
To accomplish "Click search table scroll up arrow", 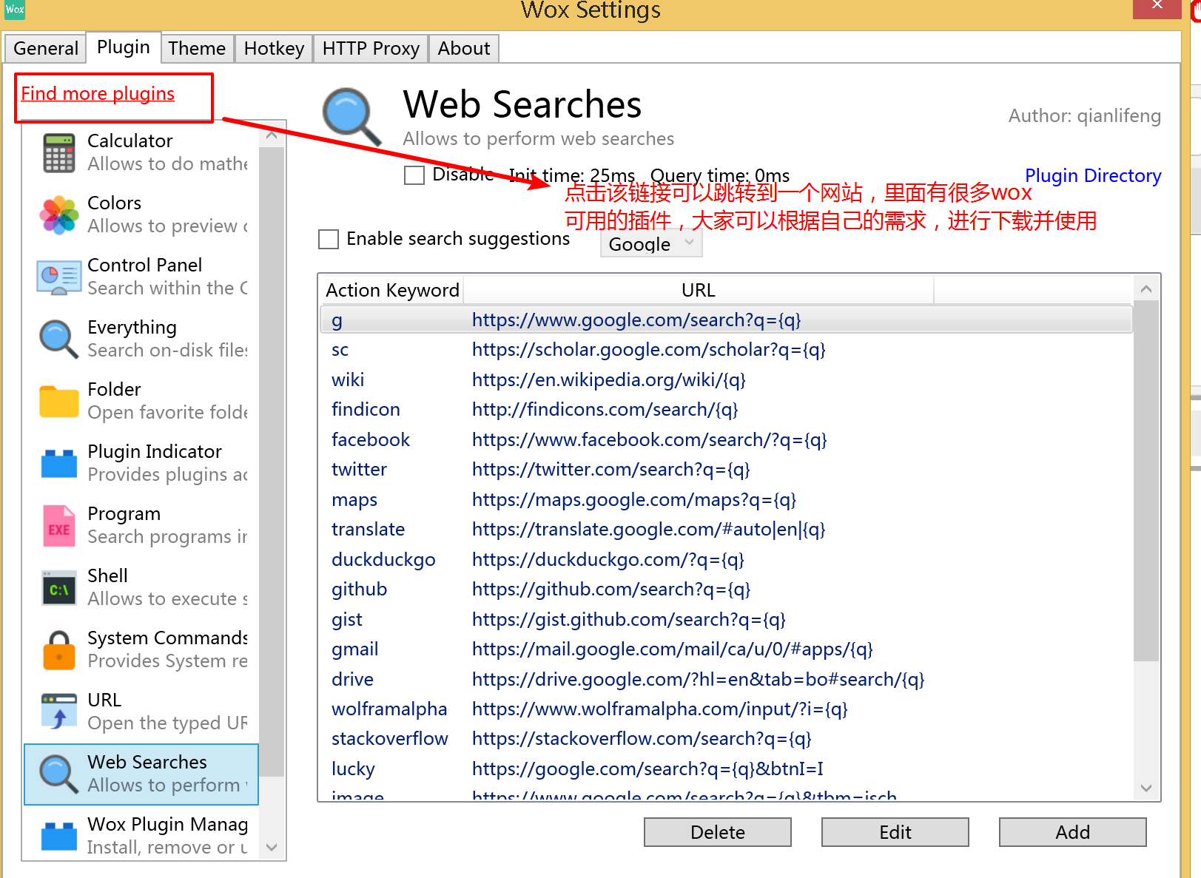I will (x=1146, y=288).
